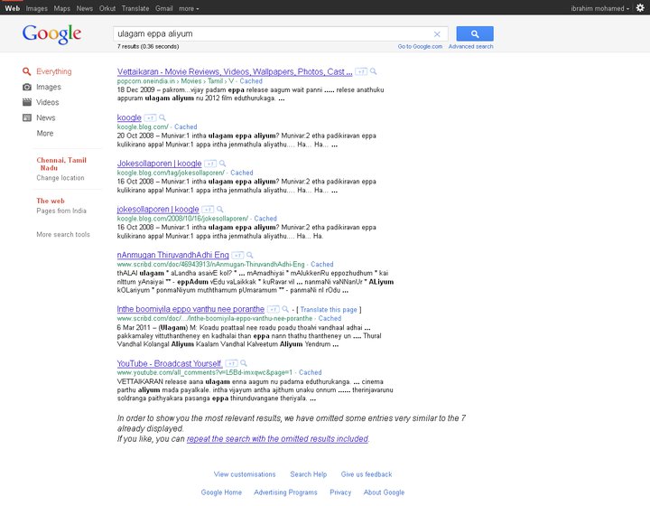Open the Inthe boomiyila eppo vanthu nee poranthe link
Image resolution: width=650 pixels, height=506 pixels.
190,309
